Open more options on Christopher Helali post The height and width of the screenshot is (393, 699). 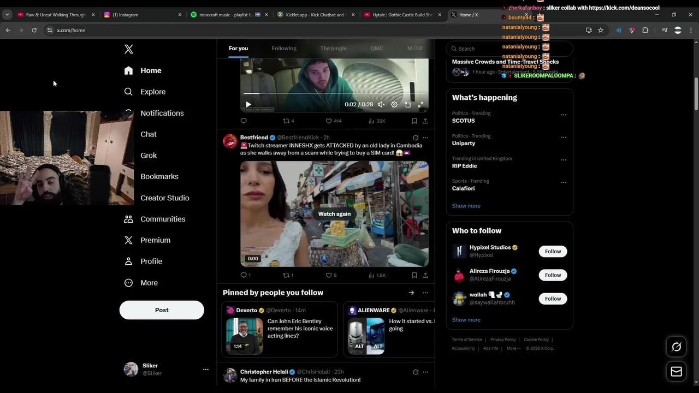pos(425,372)
